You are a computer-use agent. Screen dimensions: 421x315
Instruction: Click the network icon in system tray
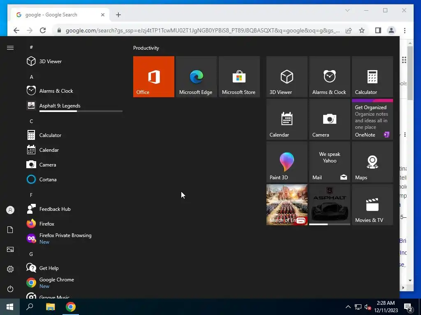358,307
